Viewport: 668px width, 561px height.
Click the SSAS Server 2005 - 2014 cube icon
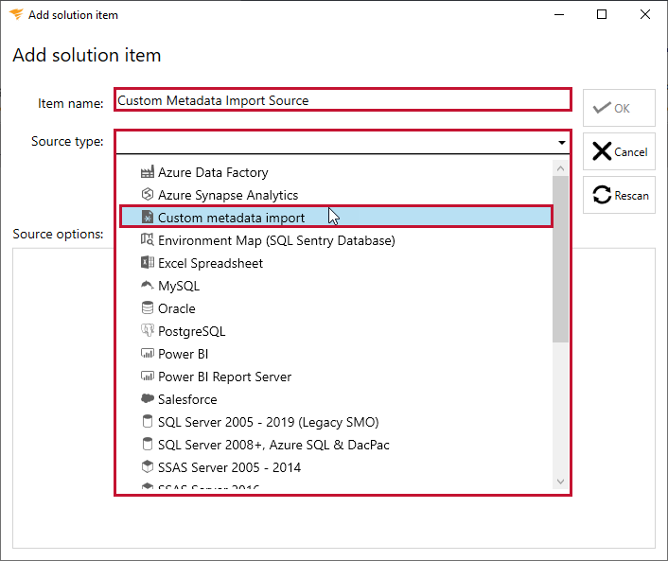147,466
